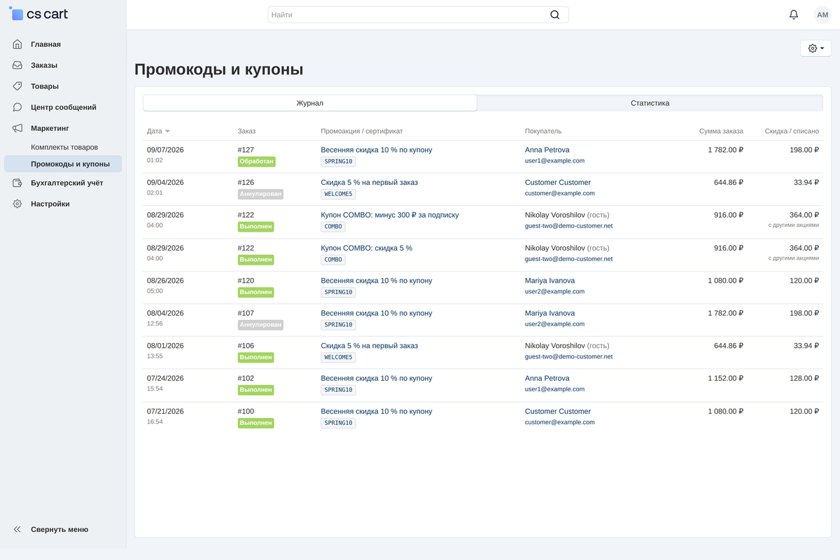Viewport: 840px width, 560px height.
Task: Click the WELCOME5 code for order #106
Action: point(339,358)
